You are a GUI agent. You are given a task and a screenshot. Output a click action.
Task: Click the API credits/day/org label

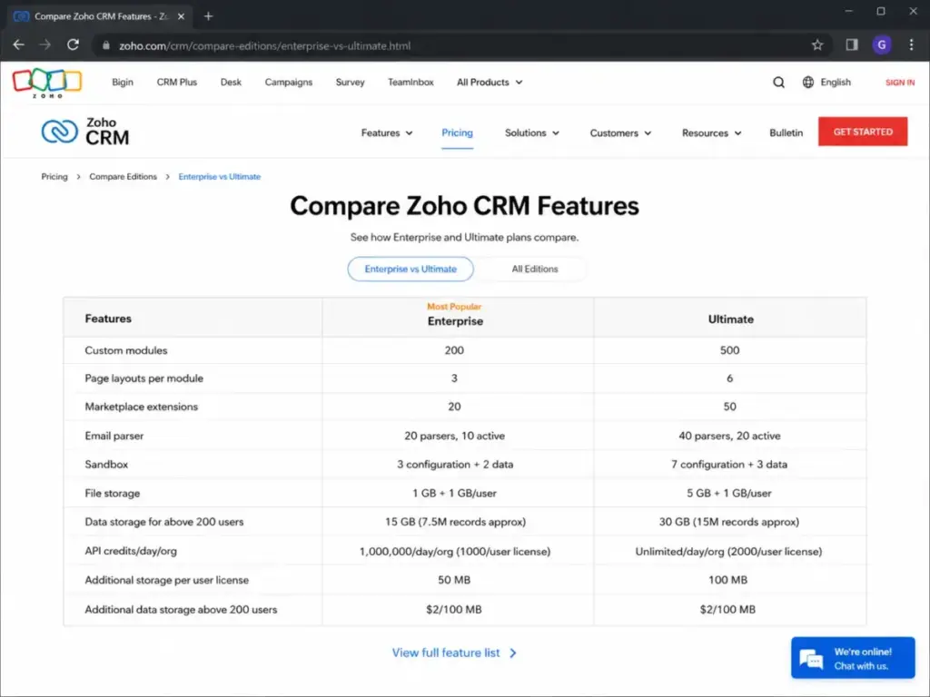(x=131, y=551)
